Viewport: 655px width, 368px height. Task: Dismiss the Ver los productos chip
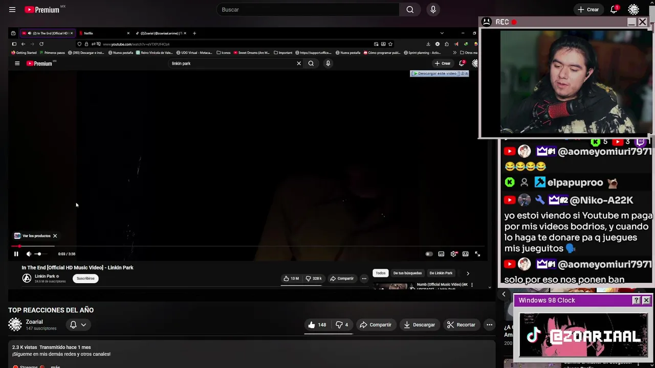tap(55, 236)
